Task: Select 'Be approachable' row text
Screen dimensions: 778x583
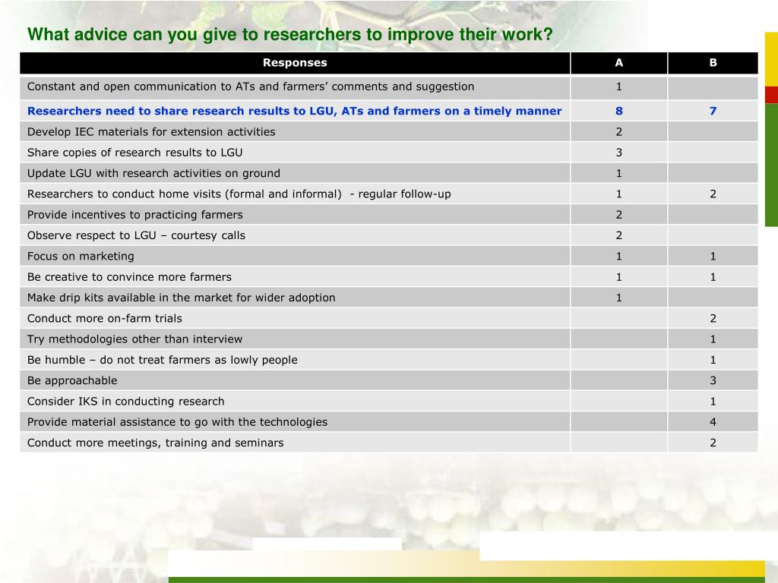Action: 72,381
